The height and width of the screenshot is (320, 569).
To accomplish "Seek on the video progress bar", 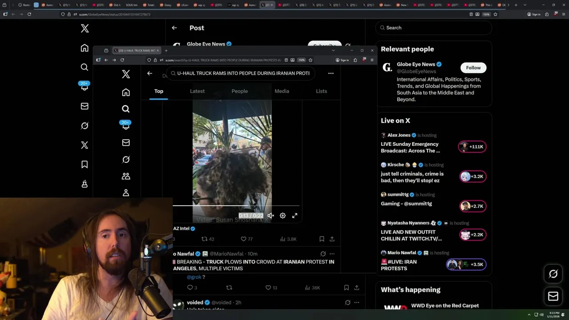I will click(x=236, y=206).
